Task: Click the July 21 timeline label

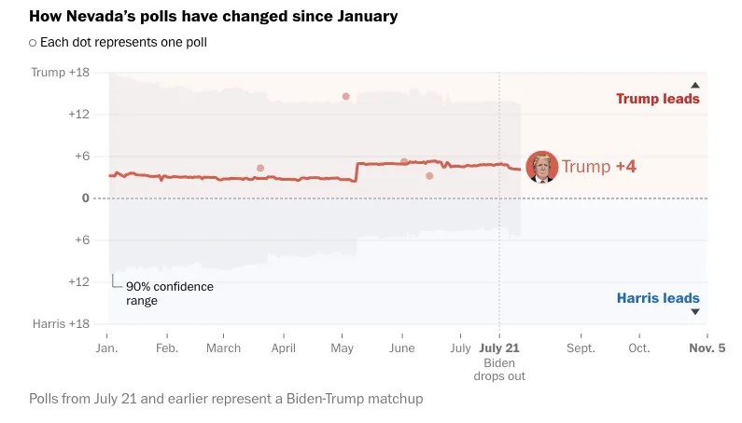Action: tap(499, 348)
